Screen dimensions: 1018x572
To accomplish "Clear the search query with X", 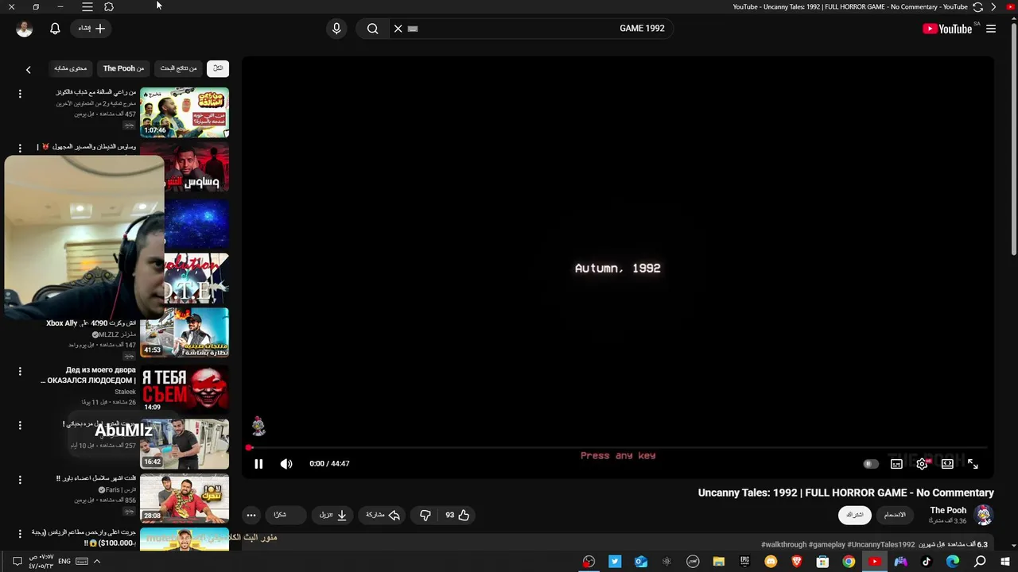I will [x=398, y=29].
